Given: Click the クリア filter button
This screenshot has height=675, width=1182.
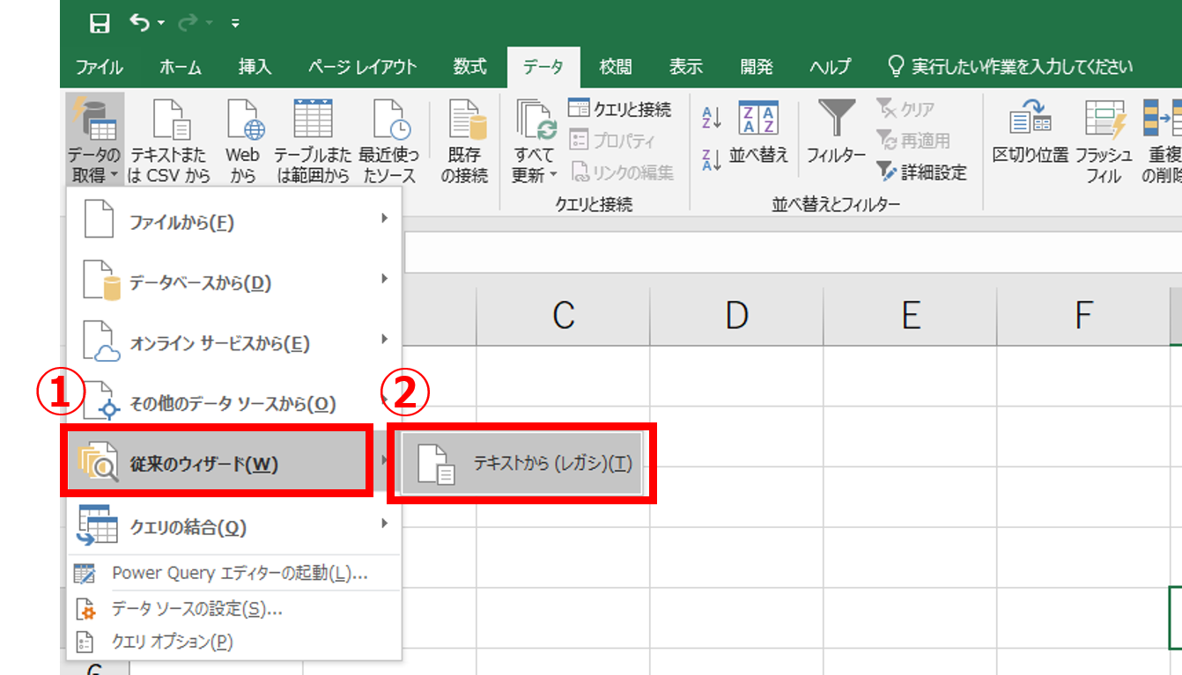Looking at the screenshot, I should pos(905,109).
